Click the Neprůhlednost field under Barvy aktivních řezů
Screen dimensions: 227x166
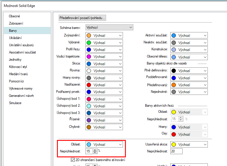click(175, 119)
